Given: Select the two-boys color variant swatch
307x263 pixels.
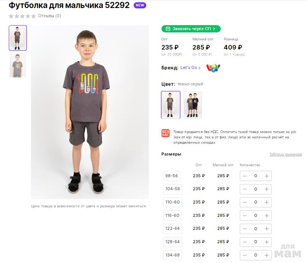Looking at the screenshot, I should 192,105.
